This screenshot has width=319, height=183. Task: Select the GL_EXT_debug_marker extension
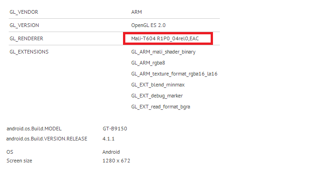click(157, 96)
